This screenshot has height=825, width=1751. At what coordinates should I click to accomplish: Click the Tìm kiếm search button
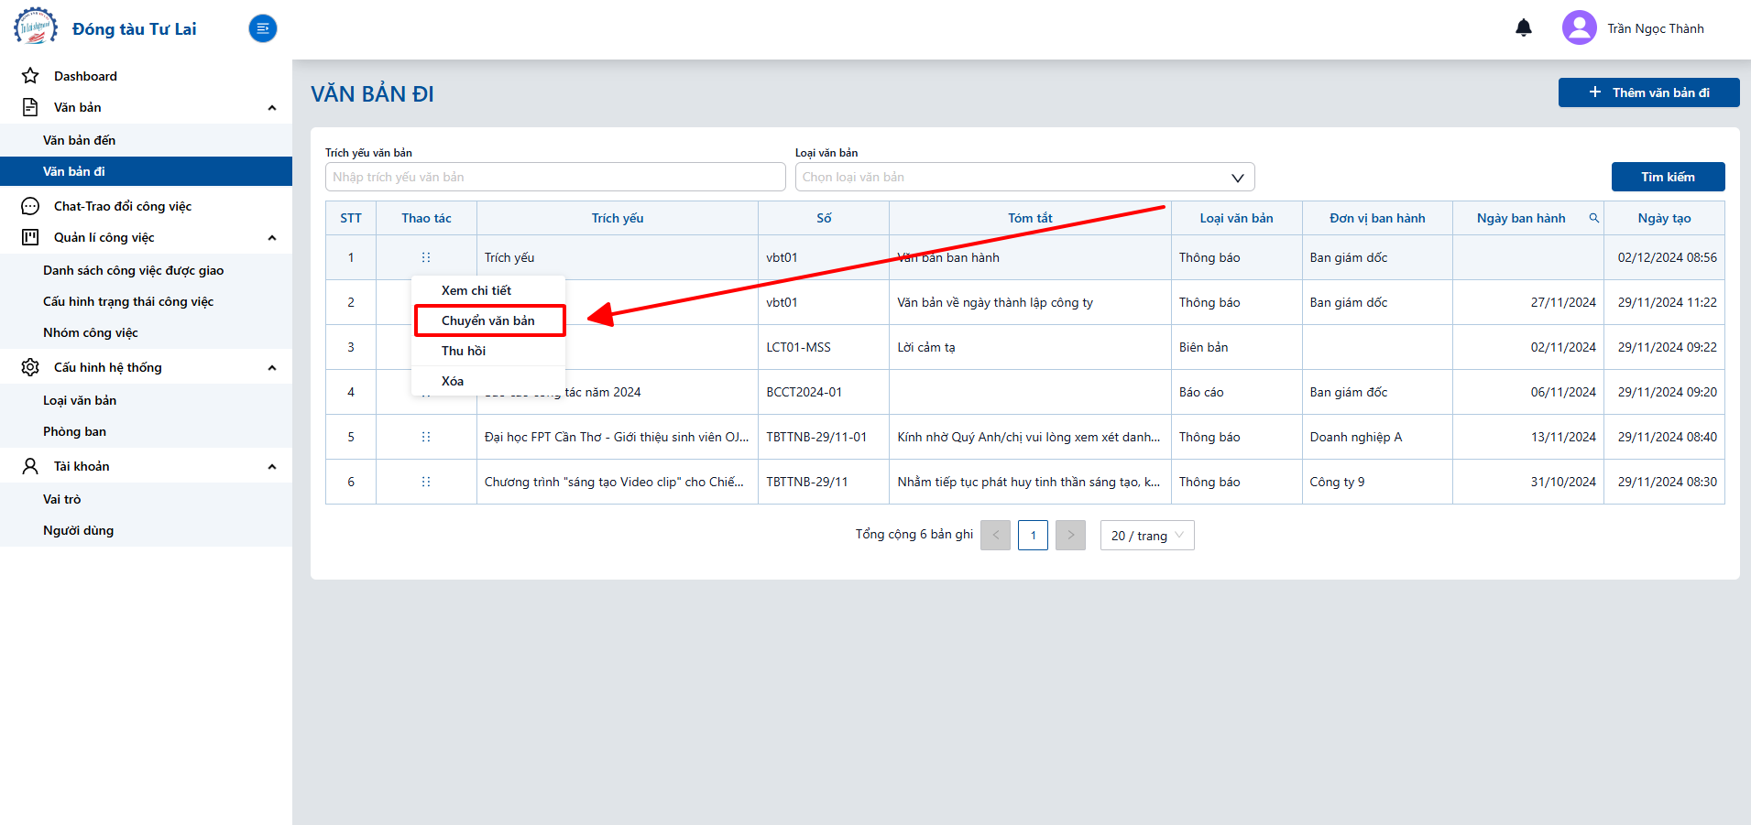pyautogui.click(x=1668, y=177)
